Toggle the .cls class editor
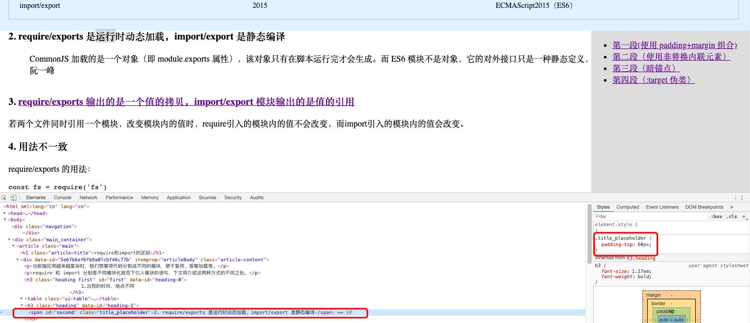The width and height of the screenshot is (750, 323). [x=732, y=217]
